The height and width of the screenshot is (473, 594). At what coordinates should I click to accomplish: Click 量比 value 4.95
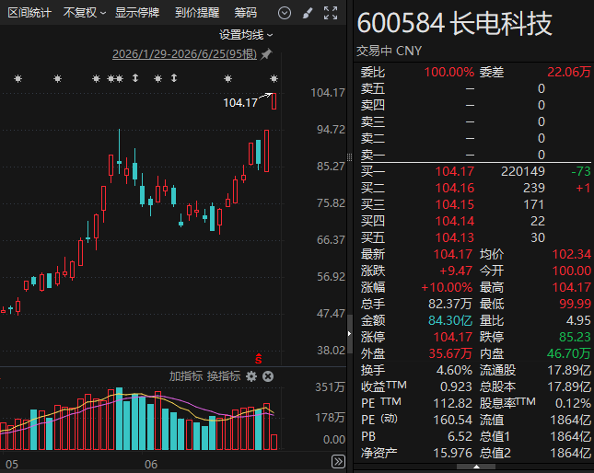coord(578,320)
